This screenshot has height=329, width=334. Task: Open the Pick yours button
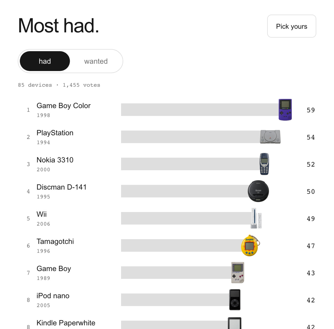(x=292, y=26)
